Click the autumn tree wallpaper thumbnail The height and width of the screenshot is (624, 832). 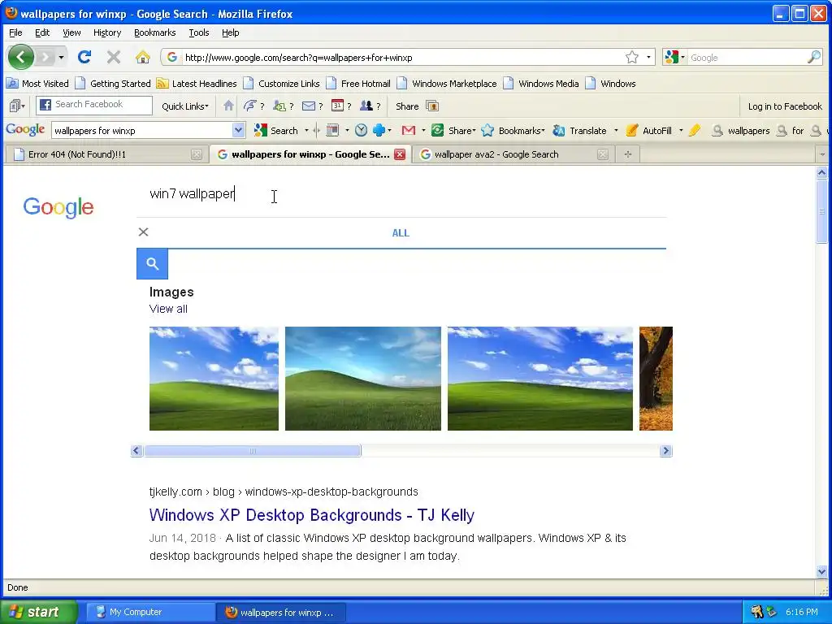tap(656, 379)
